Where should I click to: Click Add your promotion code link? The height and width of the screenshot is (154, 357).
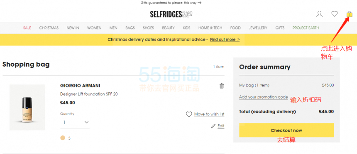point(264,97)
